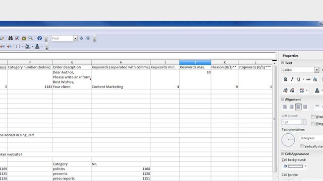Click the Zoom magnifier toolbar icon
The image size is (323, 181).
pos(30,38)
